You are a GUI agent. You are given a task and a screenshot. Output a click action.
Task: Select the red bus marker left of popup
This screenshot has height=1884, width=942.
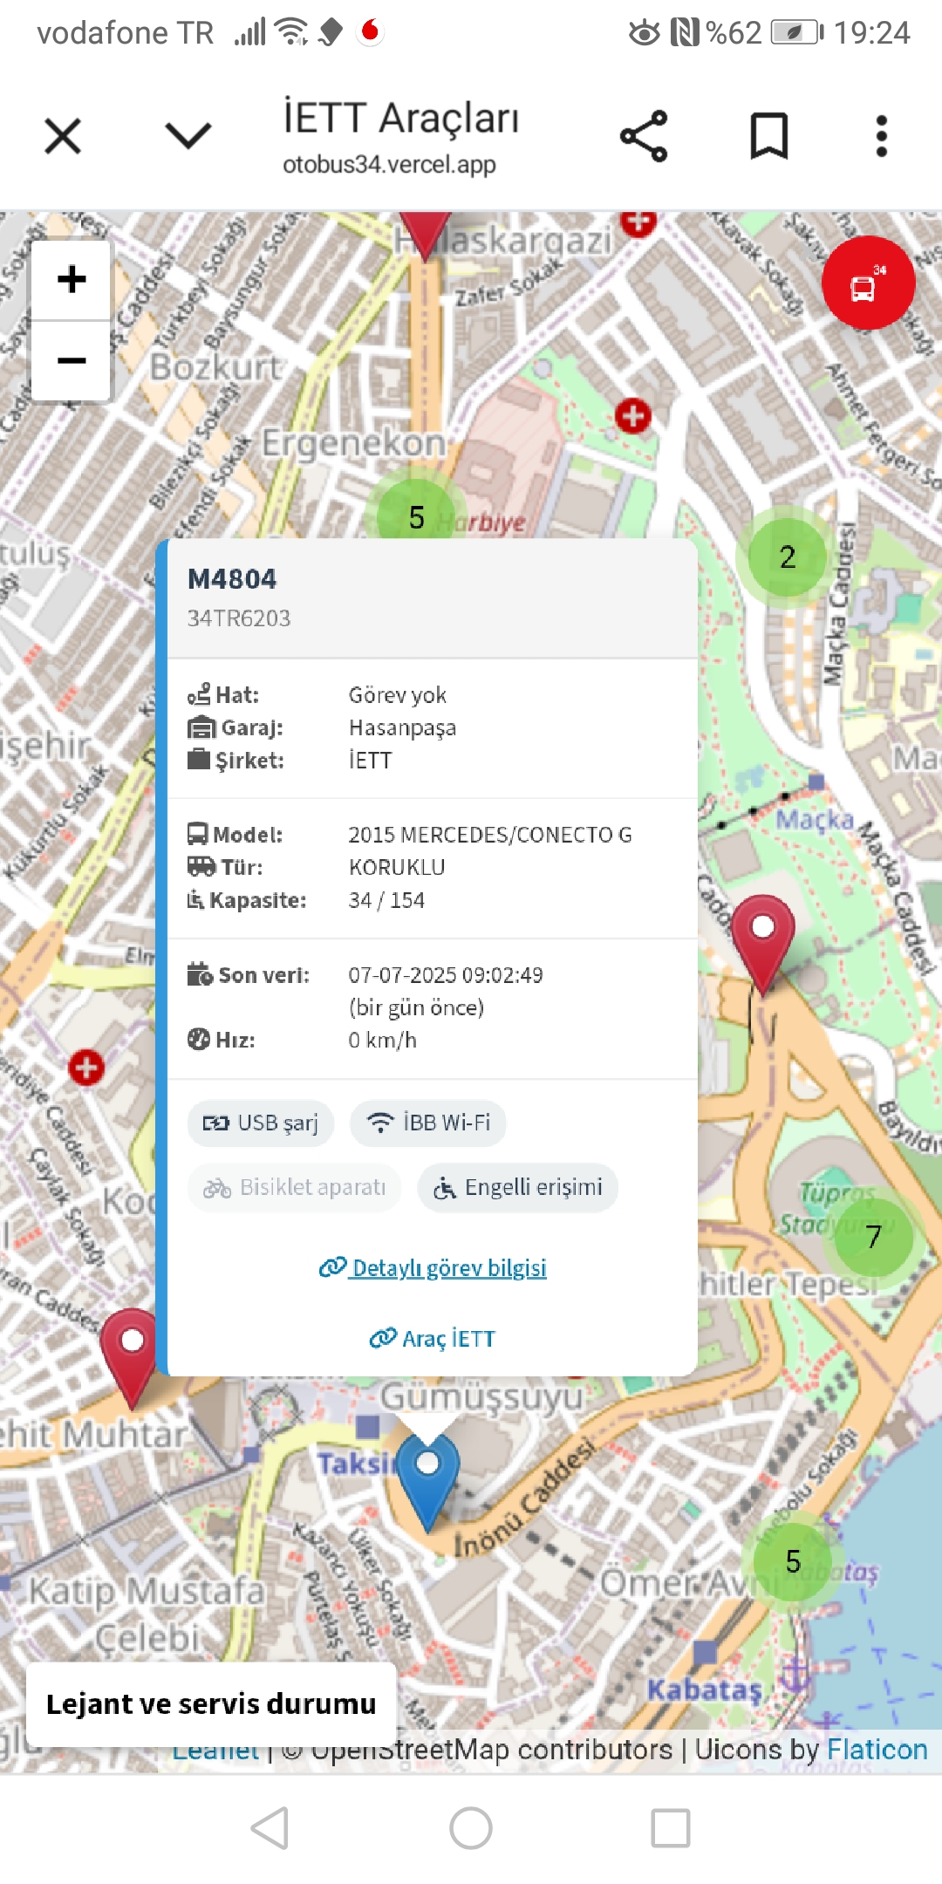click(132, 1357)
